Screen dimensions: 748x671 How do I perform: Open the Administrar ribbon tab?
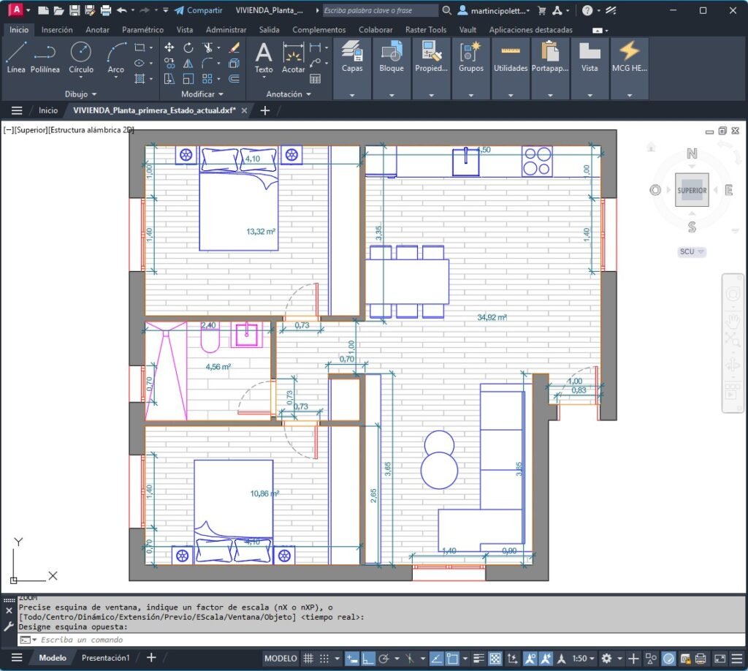226,29
